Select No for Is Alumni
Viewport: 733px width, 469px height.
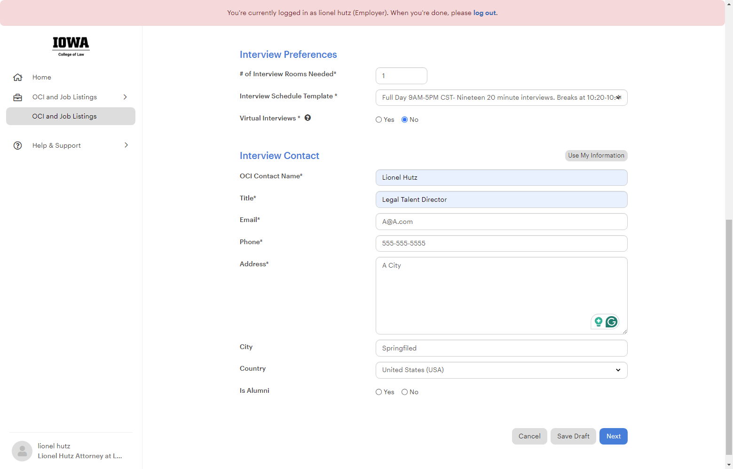404,392
